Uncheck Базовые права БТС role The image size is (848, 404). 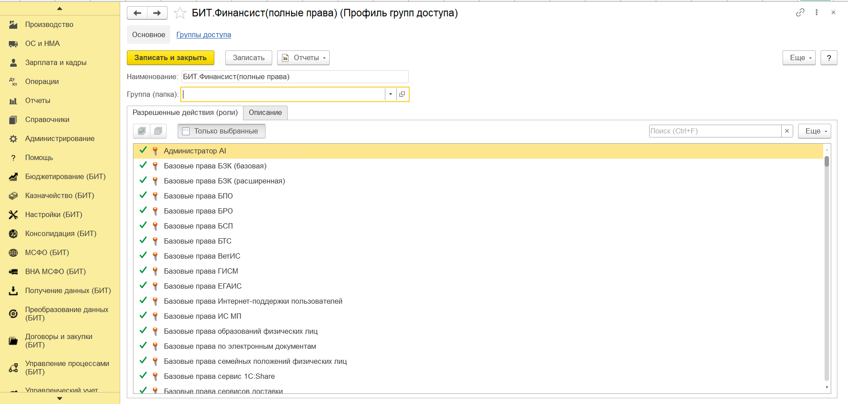(x=143, y=241)
